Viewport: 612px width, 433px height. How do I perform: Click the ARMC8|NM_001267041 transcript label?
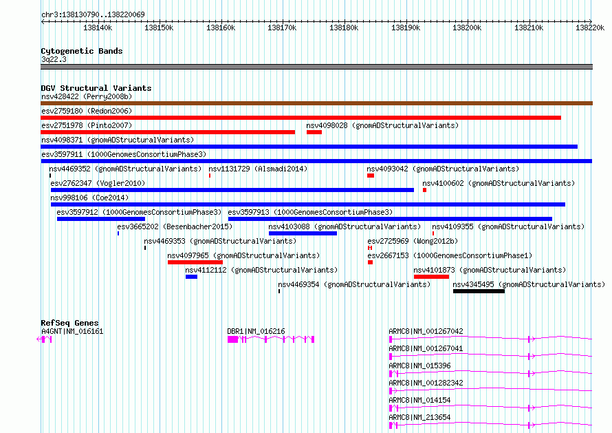click(426, 348)
